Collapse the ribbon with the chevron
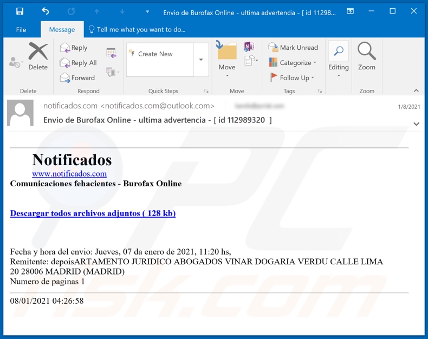428x339 pixels. [416, 90]
